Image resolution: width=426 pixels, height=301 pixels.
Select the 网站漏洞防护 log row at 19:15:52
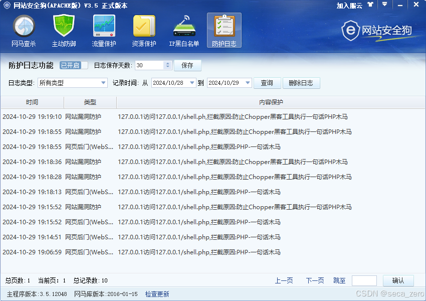click(212, 207)
